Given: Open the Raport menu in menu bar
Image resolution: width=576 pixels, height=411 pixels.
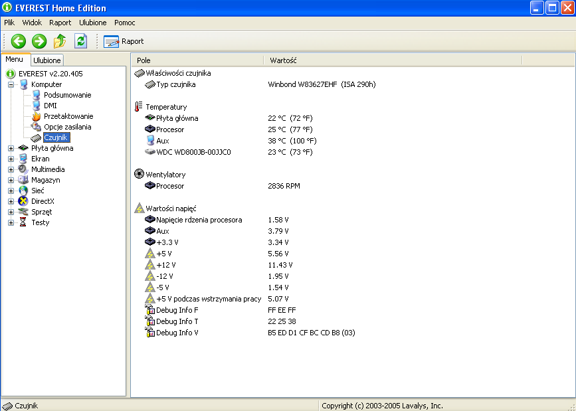Looking at the screenshot, I should coord(60,23).
